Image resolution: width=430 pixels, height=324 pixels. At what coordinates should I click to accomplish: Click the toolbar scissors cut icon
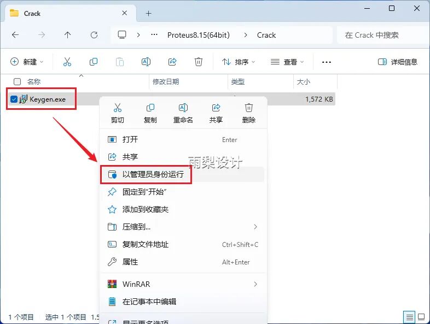pos(67,62)
